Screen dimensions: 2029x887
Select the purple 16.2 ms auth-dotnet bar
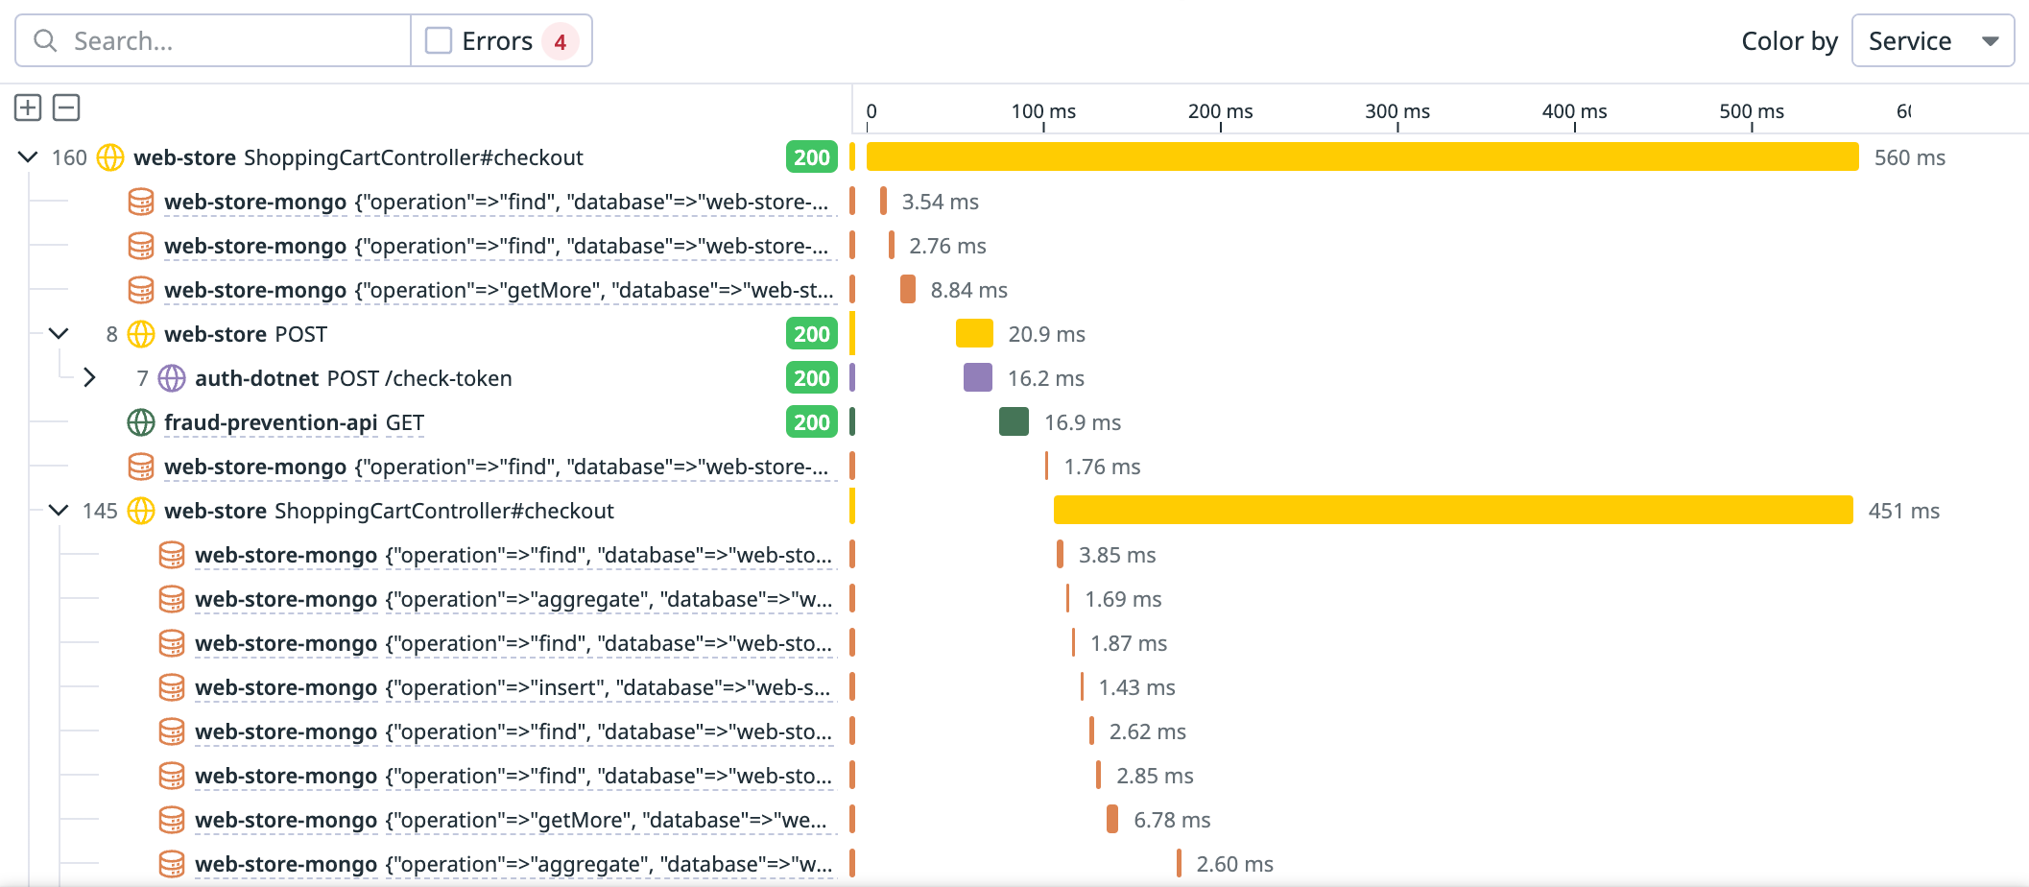click(977, 378)
